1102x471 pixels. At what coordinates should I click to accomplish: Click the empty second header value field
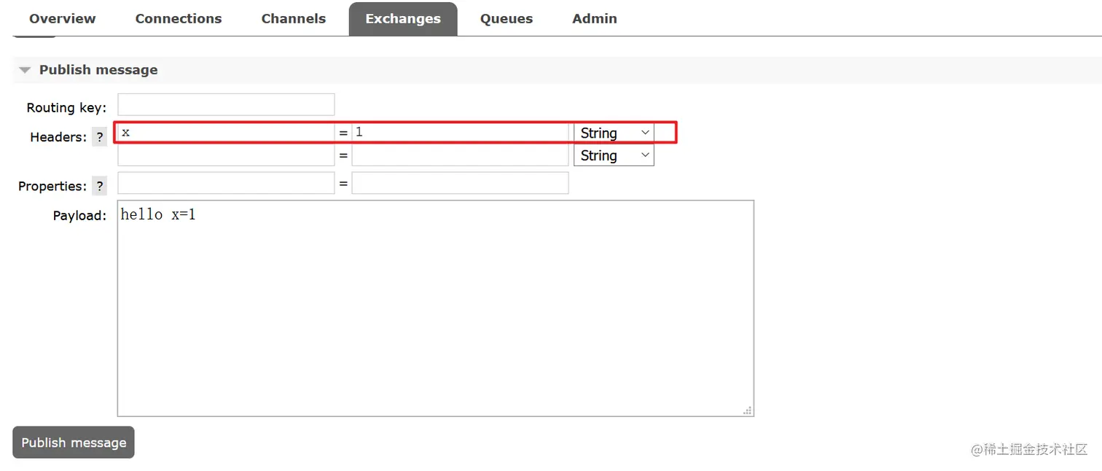click(x=460, y=155)
